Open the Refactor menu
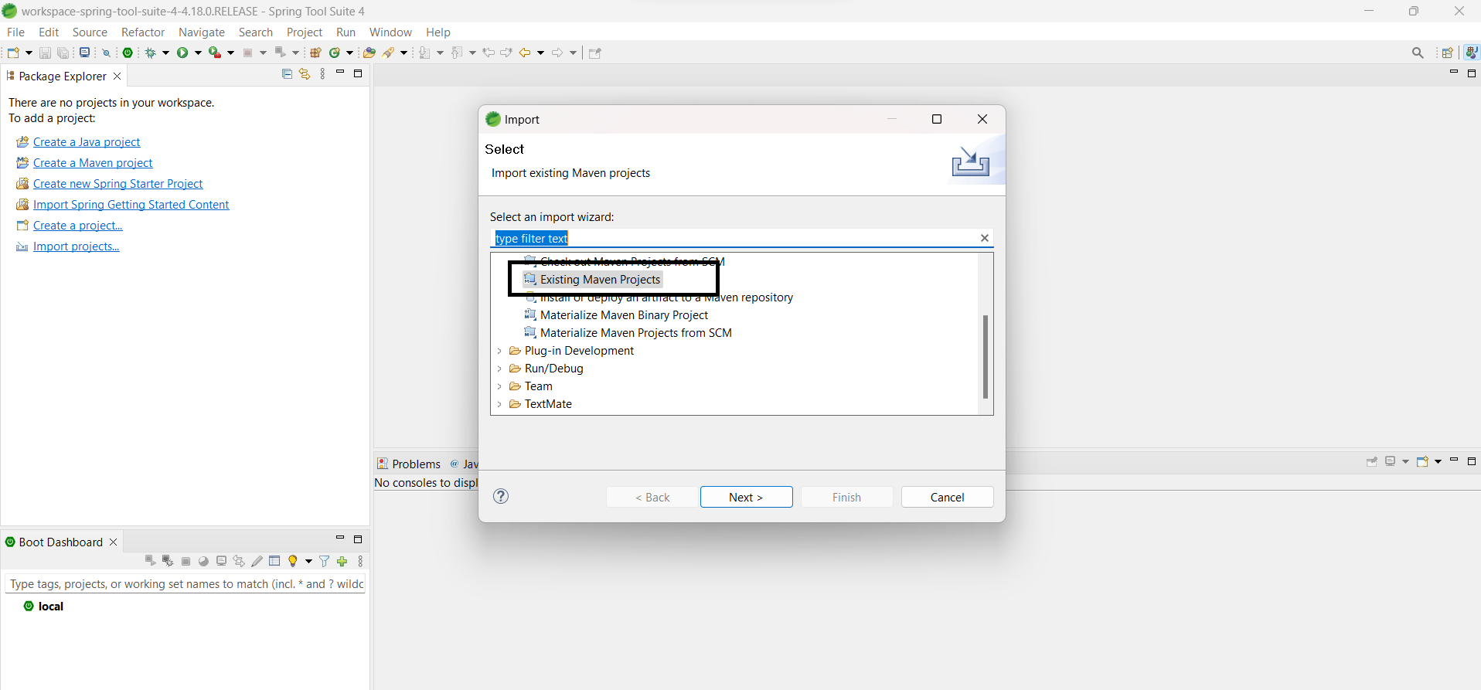 pos(143,32)
